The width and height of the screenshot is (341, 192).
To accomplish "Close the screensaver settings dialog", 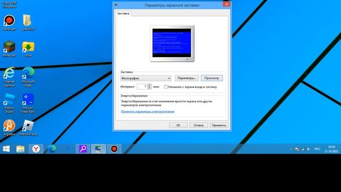I will pyautogui.click(x=226, y=4).
